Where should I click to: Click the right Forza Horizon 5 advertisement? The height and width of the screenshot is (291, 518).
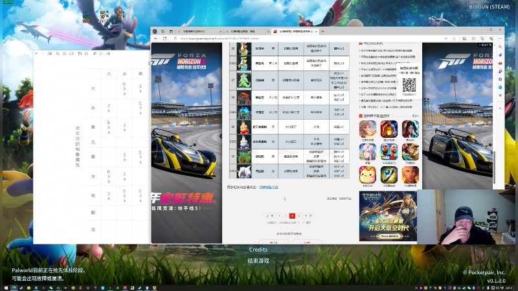click(x=458, y=116)
